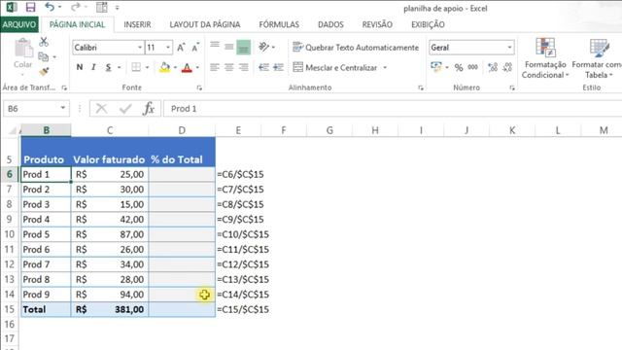
Task: Click the decrease indent icon
Action: point(263,67)
